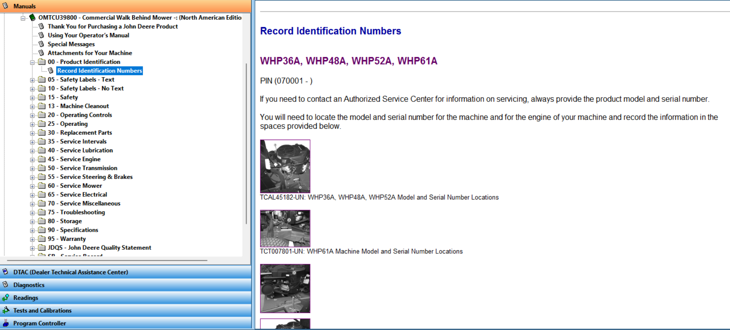Image resolution: width=730 pixels, height=330 pixels.
Task: Click page icon beside Record Identification Numbers
Action: (x=50, y=70)
